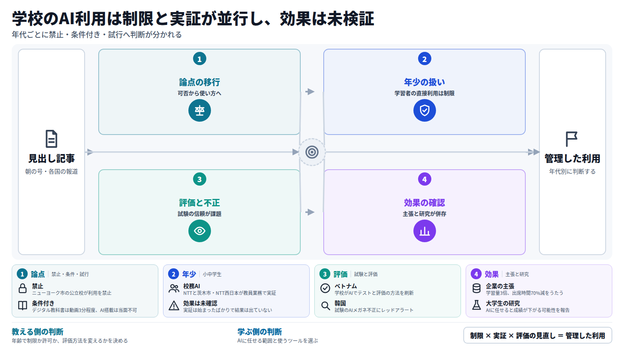Image resolution: width=624 pixels, height=351 pixels.
Task: Click the text 年代別に判断する
Action: [573, 172]
